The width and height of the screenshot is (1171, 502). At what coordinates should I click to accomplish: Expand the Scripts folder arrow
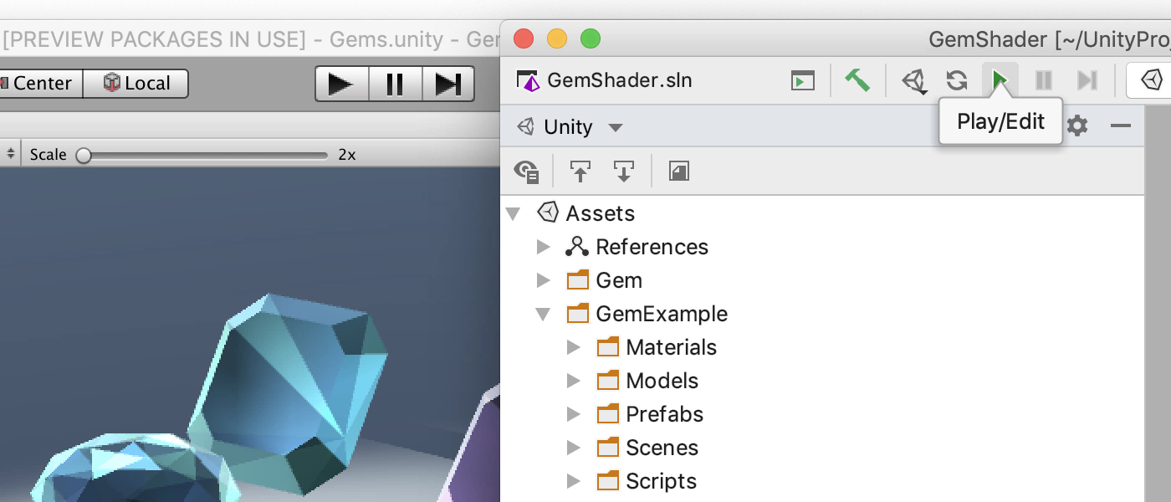tap(574, 481)
